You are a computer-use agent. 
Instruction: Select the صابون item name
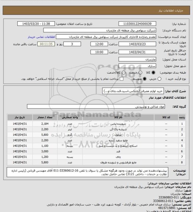(118, 135)
